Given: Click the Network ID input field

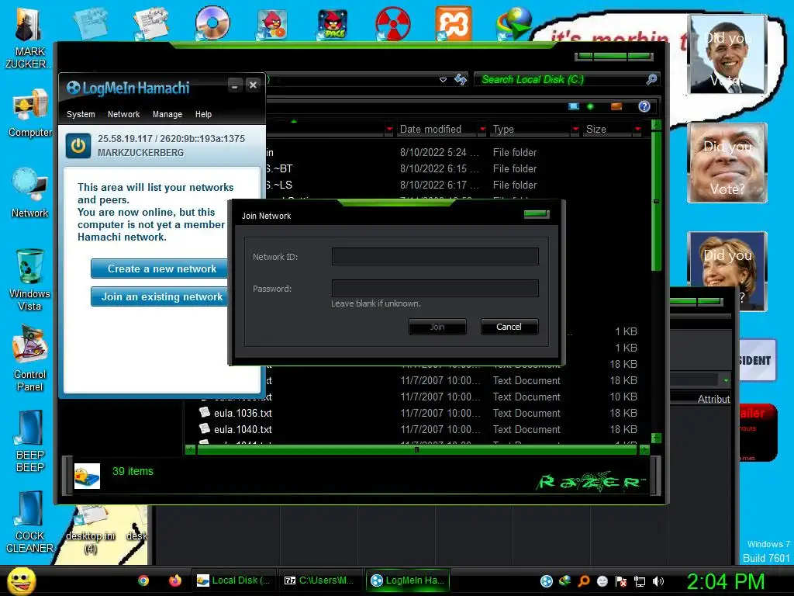Looking at the screenshot, I should [435, 256].
